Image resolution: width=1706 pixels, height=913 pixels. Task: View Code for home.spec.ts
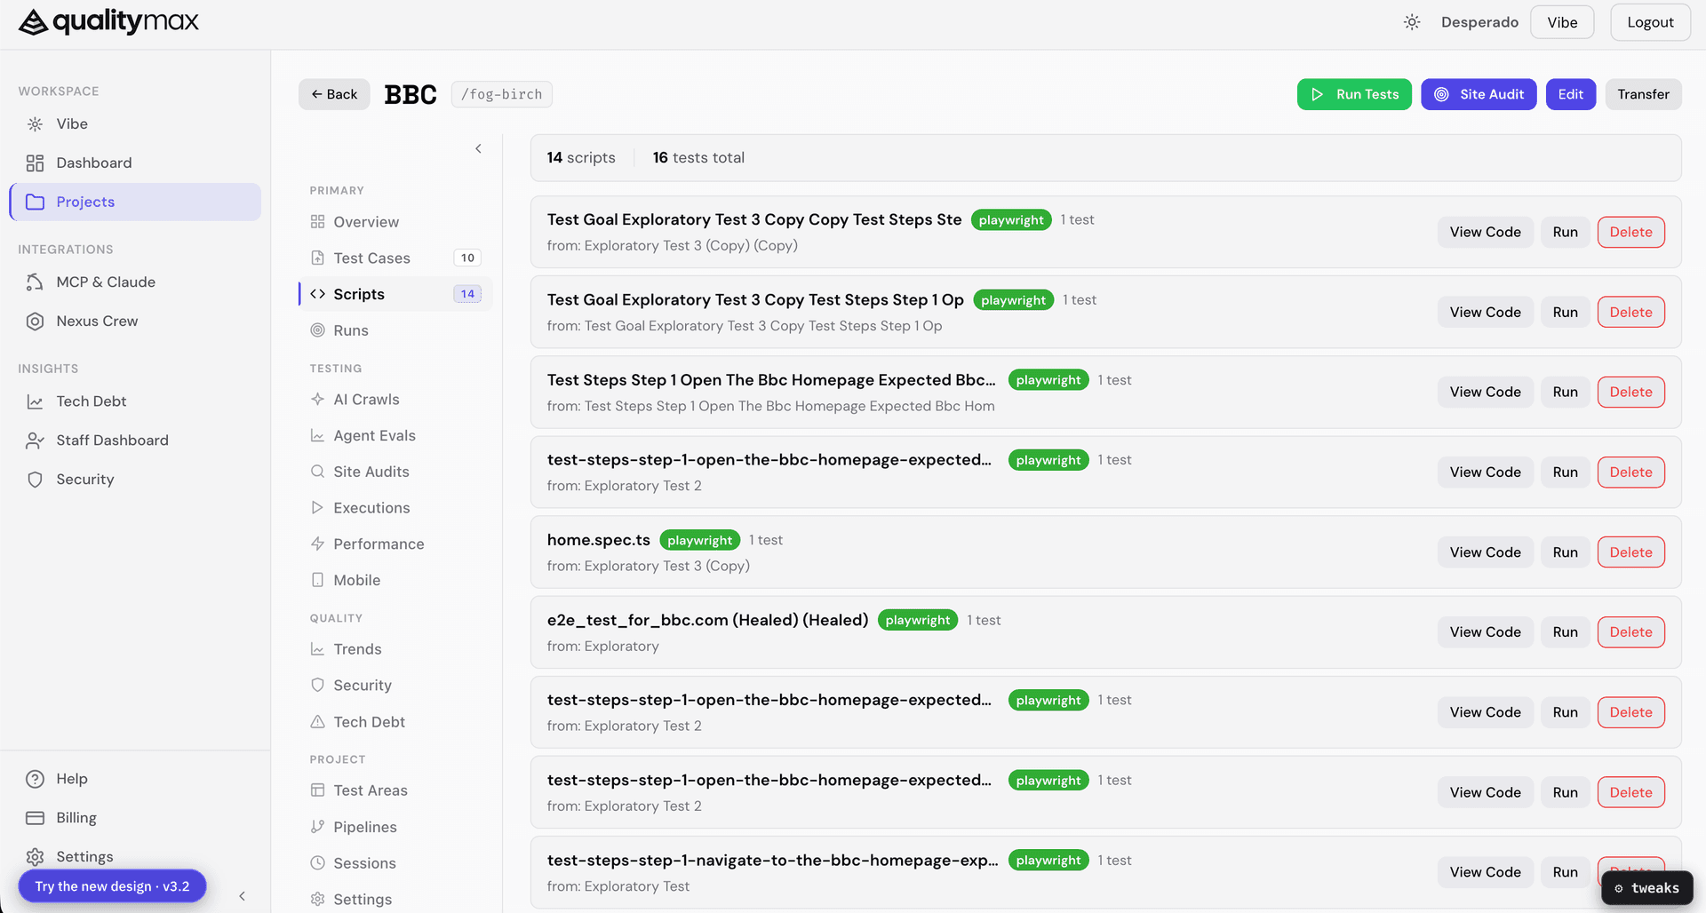(1485, 552)
